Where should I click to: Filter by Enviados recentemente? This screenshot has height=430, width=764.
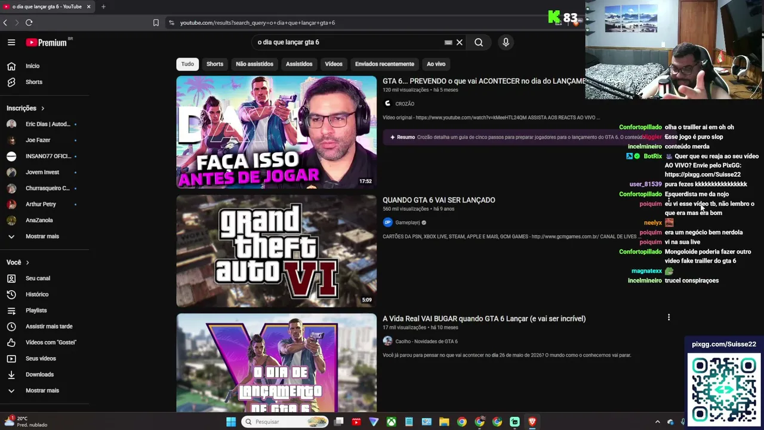point(384,64)
